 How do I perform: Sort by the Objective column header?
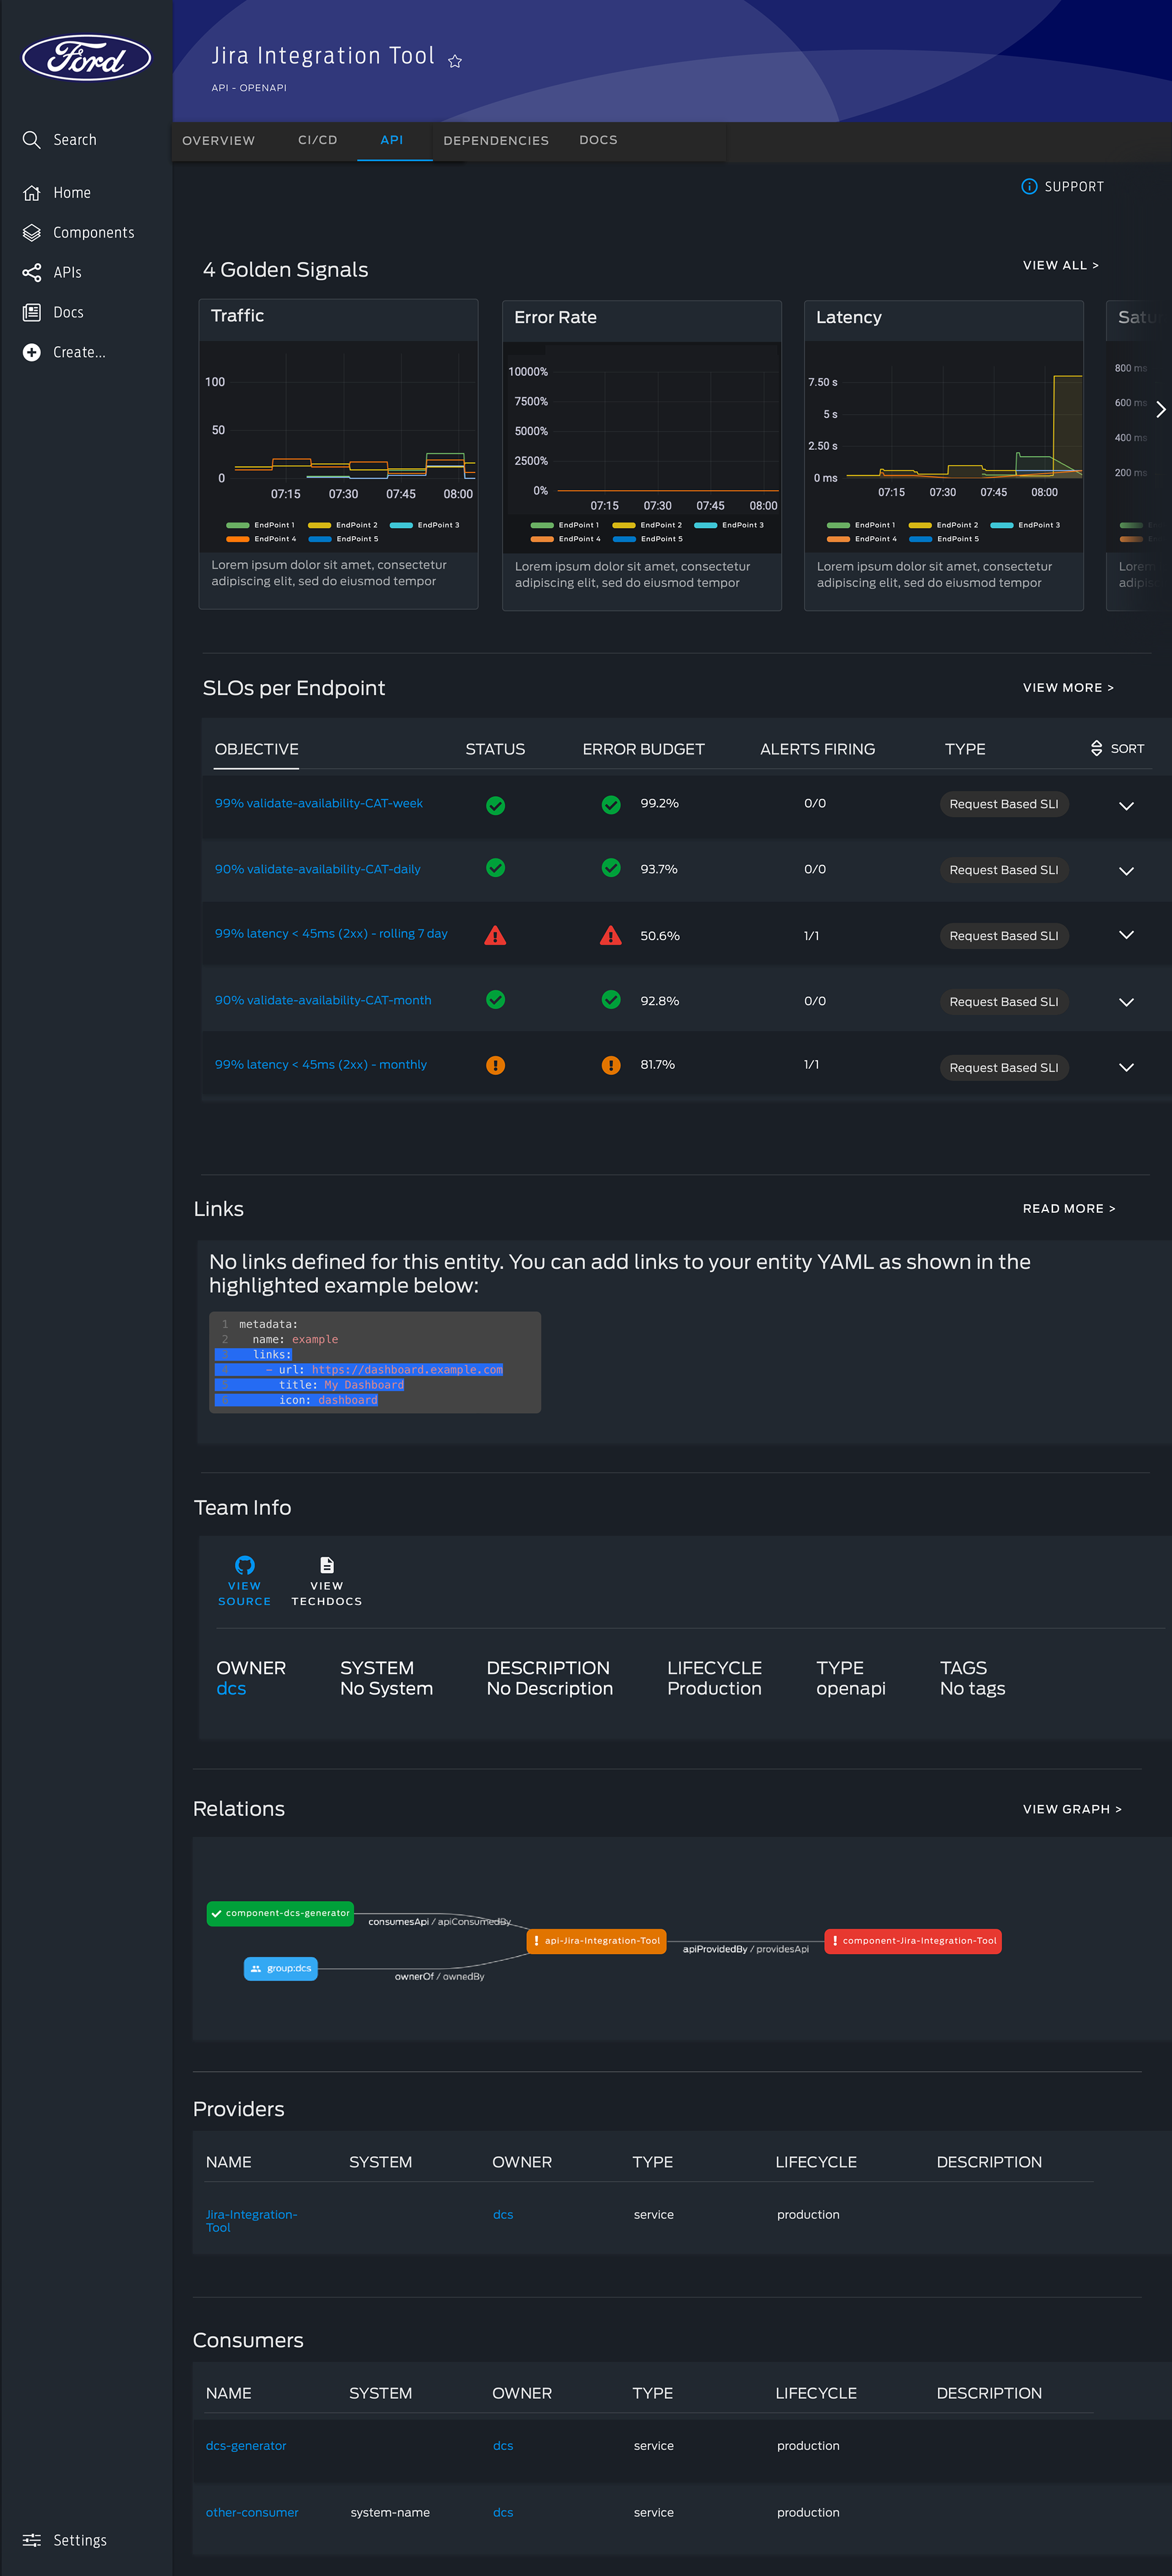(256, 749)
